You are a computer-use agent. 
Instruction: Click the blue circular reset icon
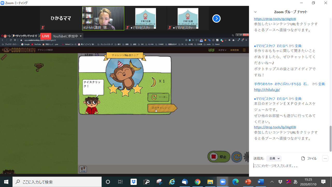point(237,157)
